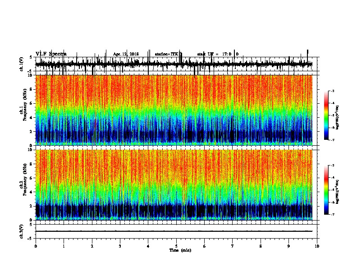Screen dimensions: 357x276
Task: Select the "Time (min)" axis title
Action: [x=180, y=250]
